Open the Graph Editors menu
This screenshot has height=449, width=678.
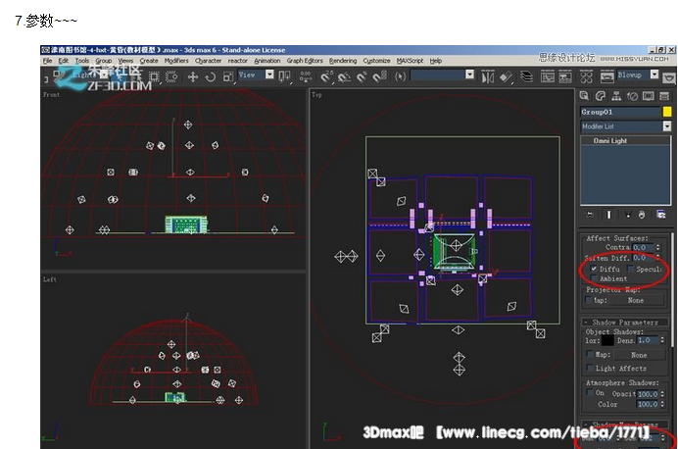305,61
